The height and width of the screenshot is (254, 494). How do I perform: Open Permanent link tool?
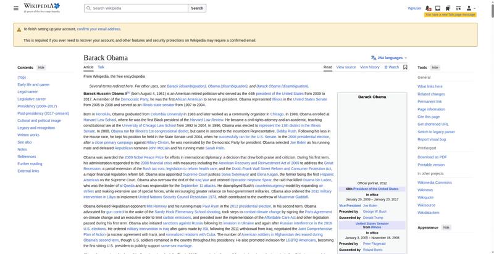430,102
